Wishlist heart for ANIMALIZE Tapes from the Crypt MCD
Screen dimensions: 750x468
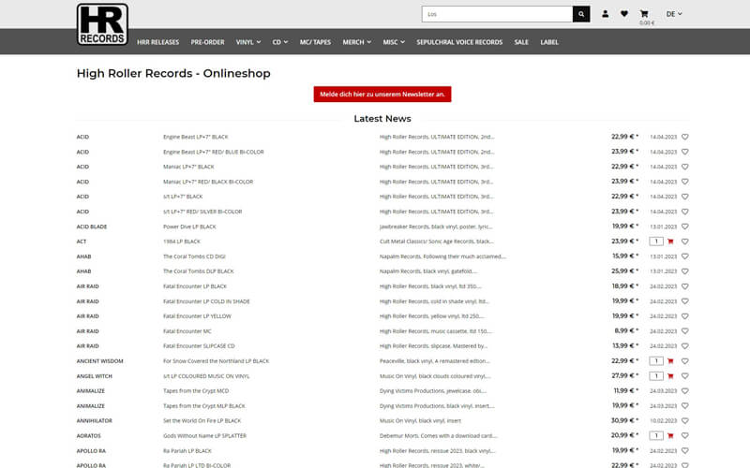(685, 391)
